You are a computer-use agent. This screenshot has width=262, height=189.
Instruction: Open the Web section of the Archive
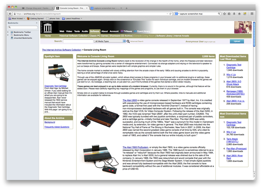tap(62, 31)
